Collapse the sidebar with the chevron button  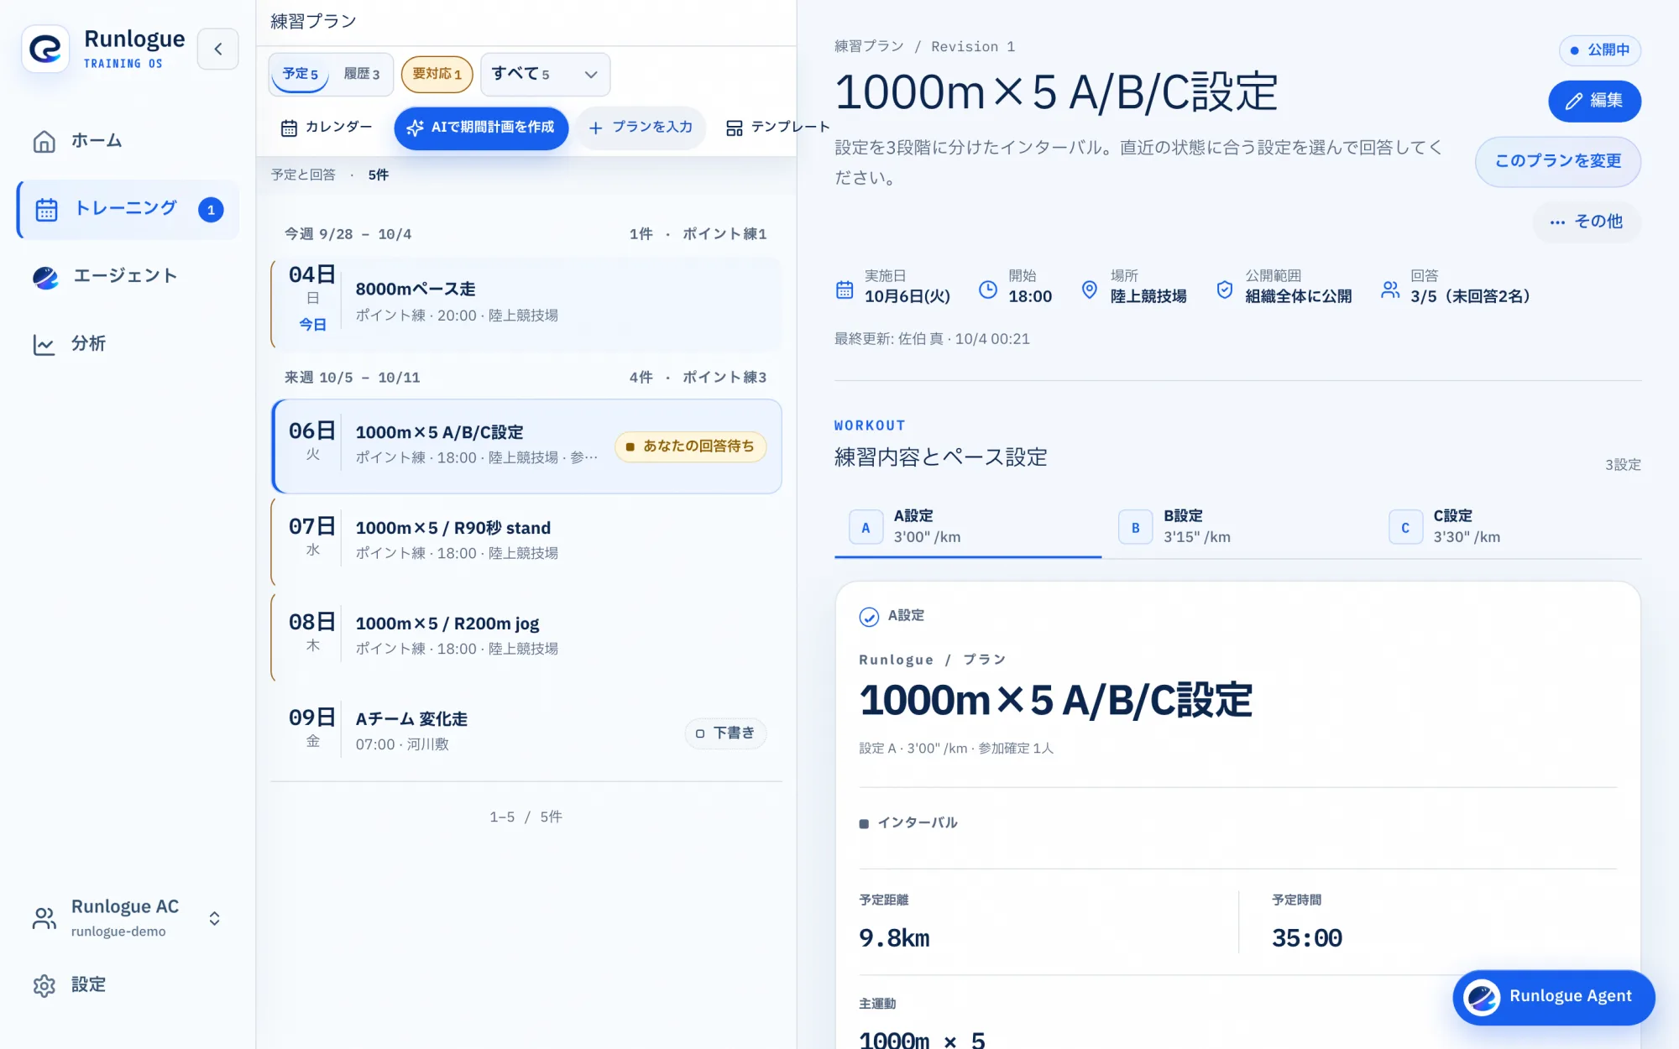tap(218, 49)
